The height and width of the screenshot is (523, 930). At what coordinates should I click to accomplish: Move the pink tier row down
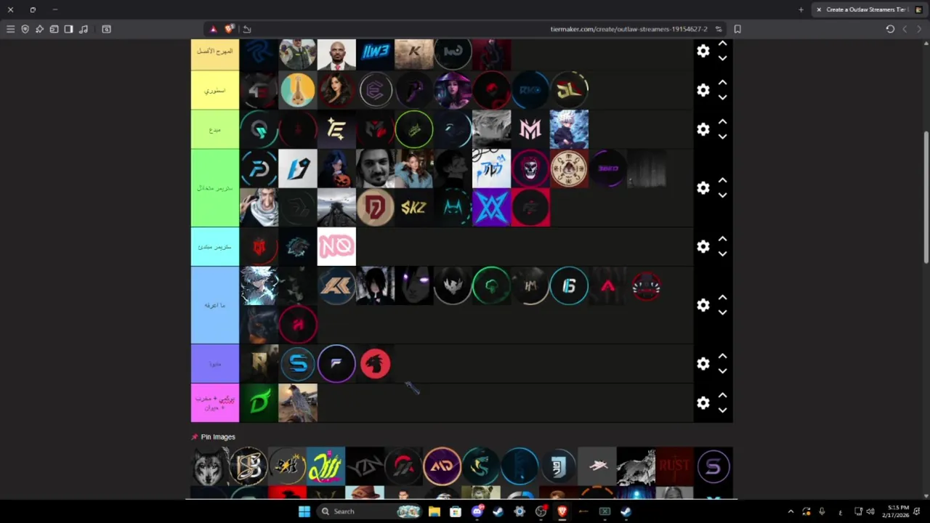pos(722,410)
